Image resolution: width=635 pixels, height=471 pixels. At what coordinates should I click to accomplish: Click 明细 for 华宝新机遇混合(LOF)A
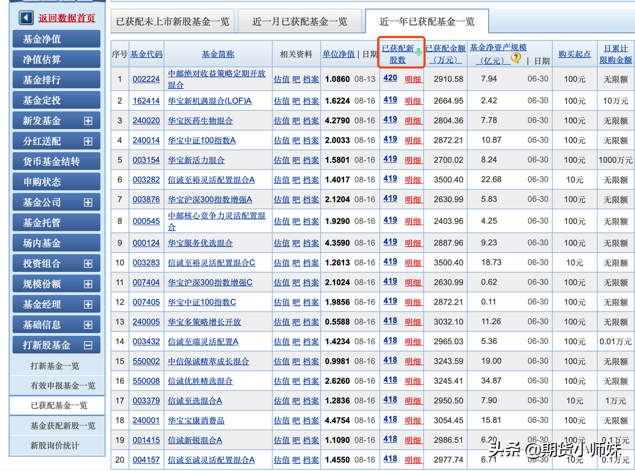click(413, 100)
